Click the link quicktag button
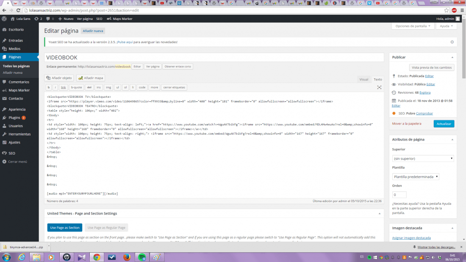This screenshot has width=466, height=262. pos(63,87)
